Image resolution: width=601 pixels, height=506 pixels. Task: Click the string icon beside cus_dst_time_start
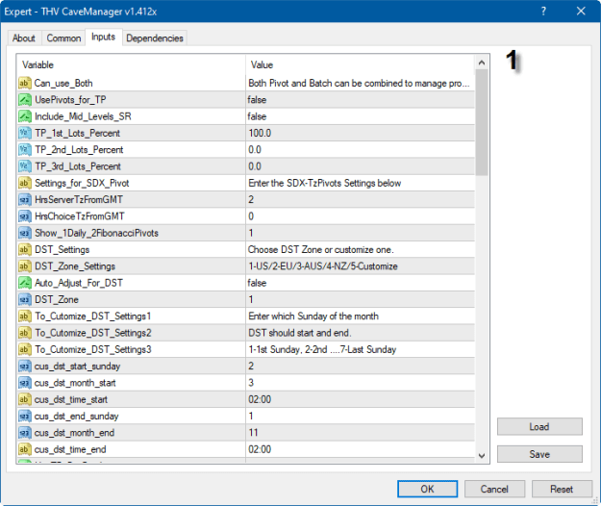tap(25, 400)
